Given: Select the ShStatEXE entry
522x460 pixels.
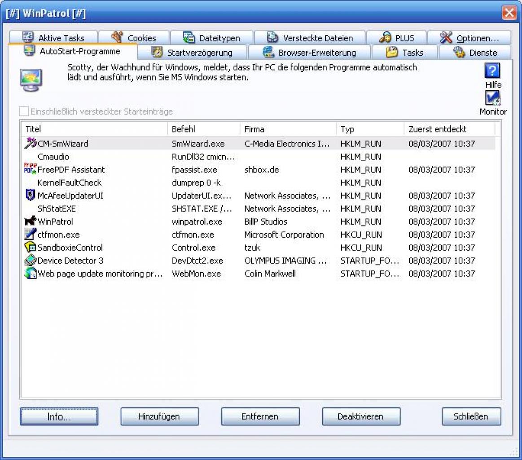Looking at the screenshot, I should [x=259, y=208].
